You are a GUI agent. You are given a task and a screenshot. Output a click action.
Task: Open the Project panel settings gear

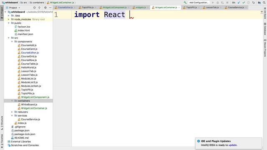(x=45, y=7)
